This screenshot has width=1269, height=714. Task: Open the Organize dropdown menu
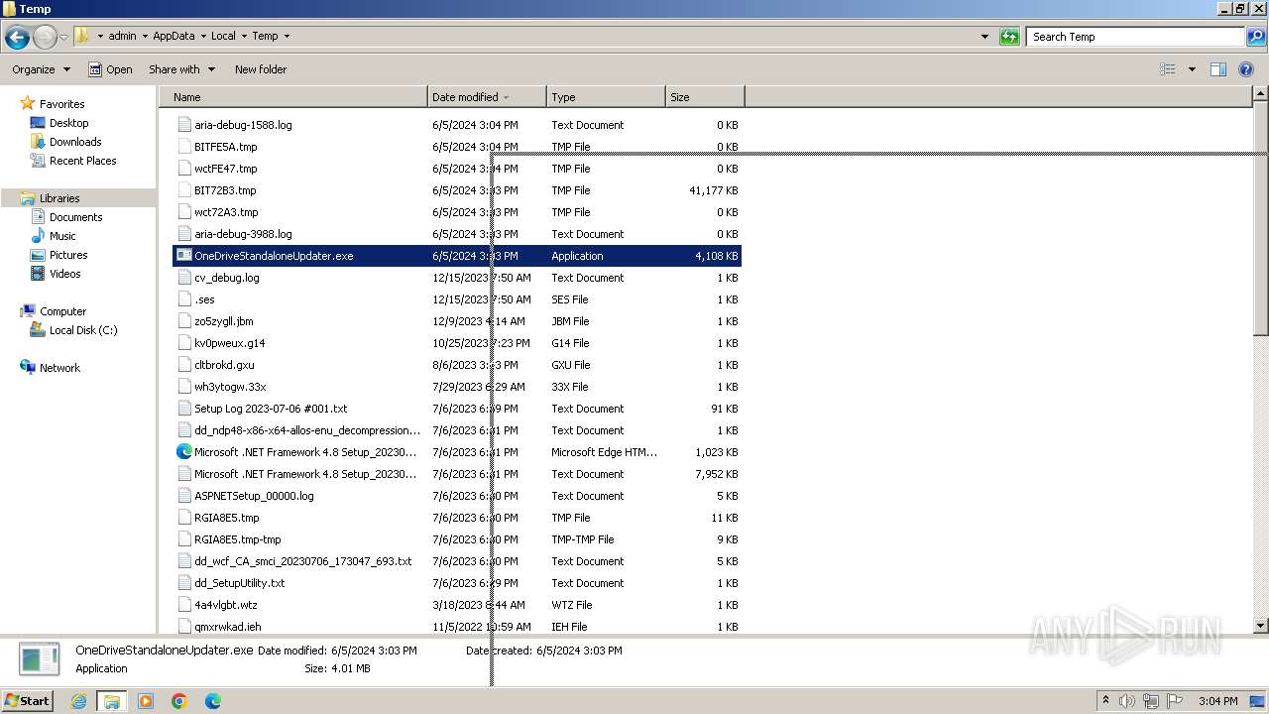[41, 69]
